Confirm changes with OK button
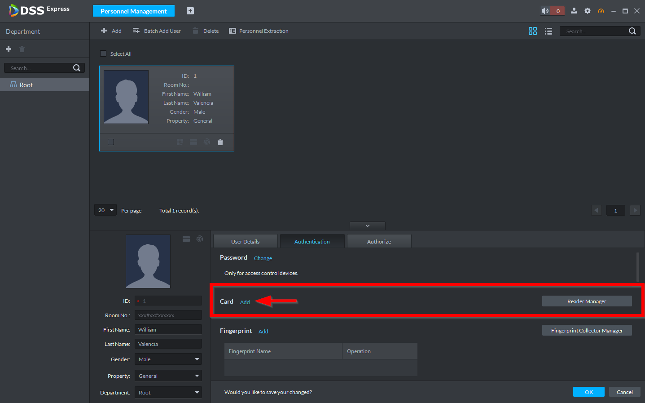The width and height of the screenshot is (645, 403). [589, 392]
